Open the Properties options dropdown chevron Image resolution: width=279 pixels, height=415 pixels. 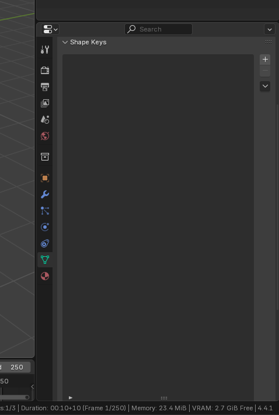pos(270,29)
